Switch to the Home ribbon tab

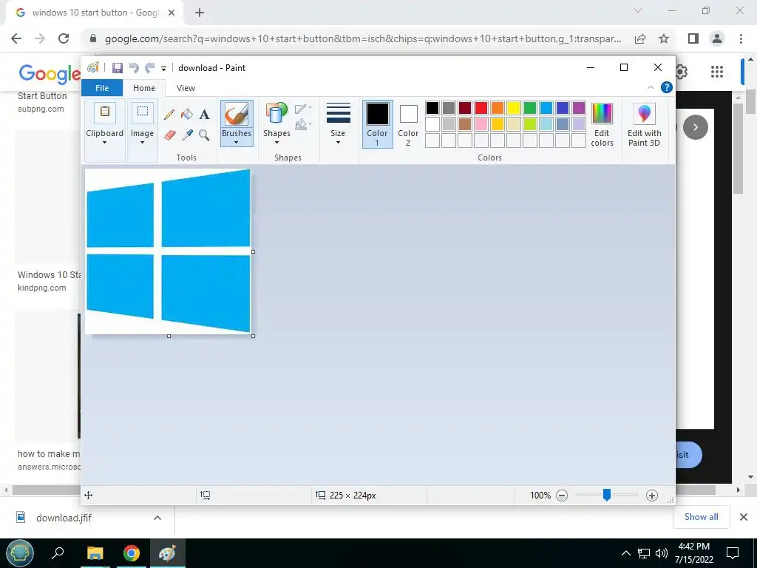tap(144, 88)
